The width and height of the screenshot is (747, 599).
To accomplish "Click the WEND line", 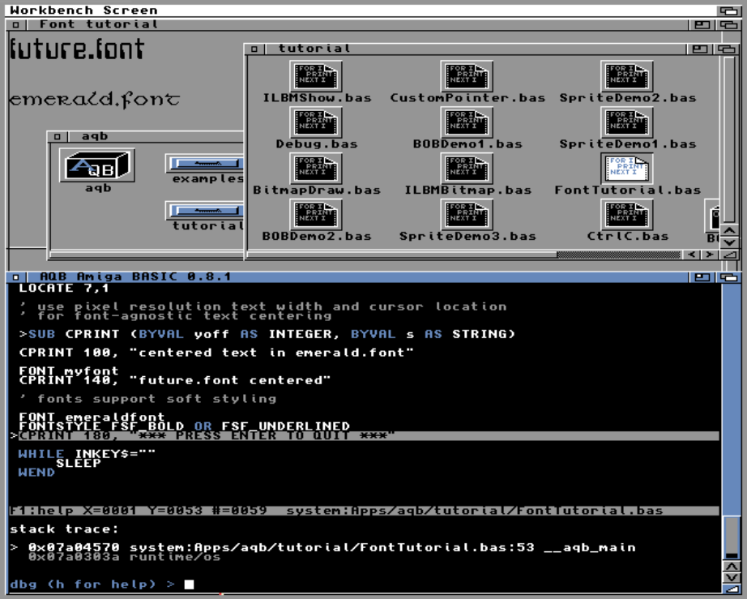I will pos(36,473).
